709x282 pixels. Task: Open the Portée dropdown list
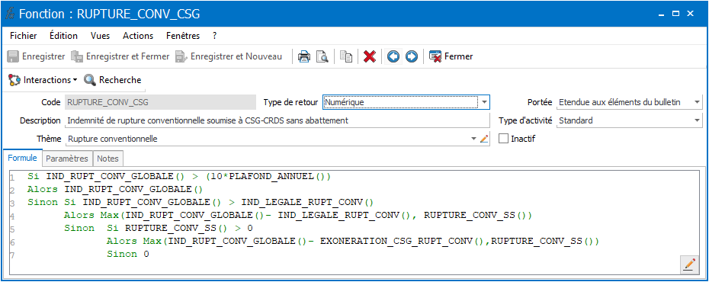697,103
